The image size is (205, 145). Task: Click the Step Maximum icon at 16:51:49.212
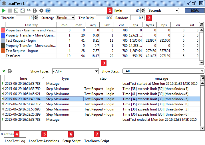click(x=3, y=104)
